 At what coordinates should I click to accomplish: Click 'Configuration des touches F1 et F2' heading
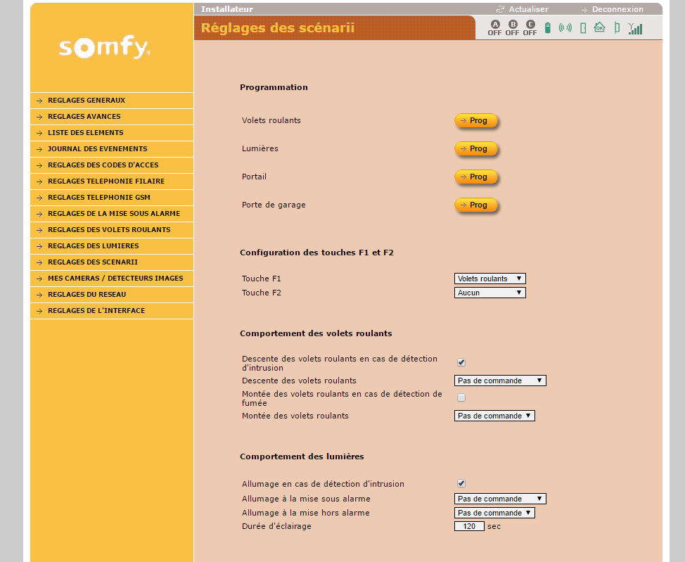[316, 253]
